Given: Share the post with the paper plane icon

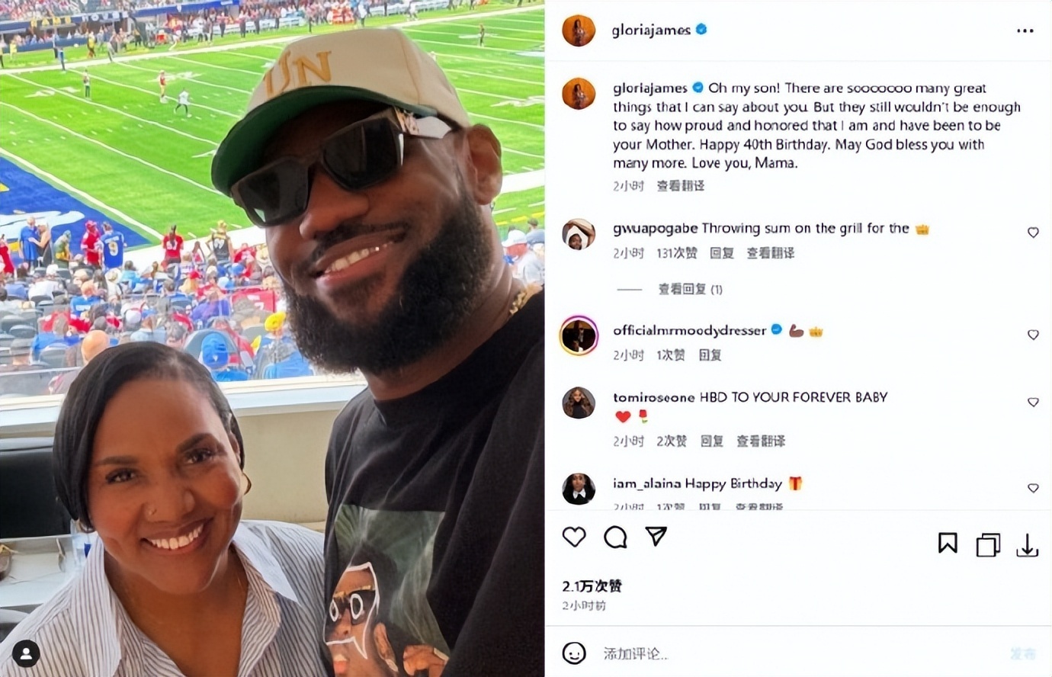Looking at the screenshot, I should pos(656,536).
